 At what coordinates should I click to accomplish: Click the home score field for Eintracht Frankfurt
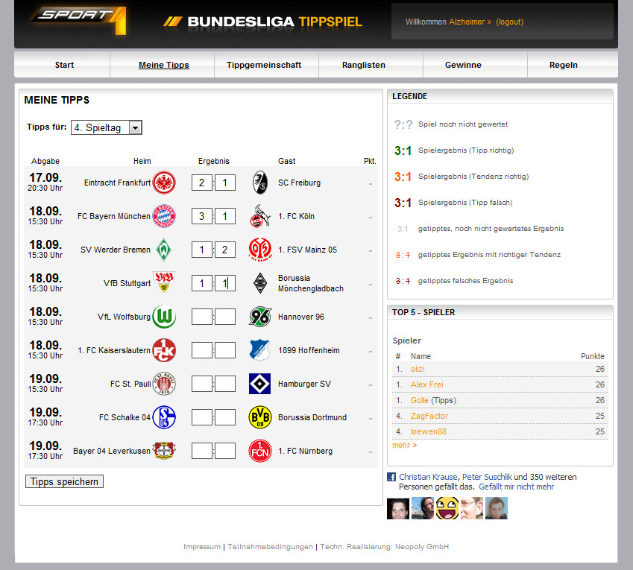(202, 183)
